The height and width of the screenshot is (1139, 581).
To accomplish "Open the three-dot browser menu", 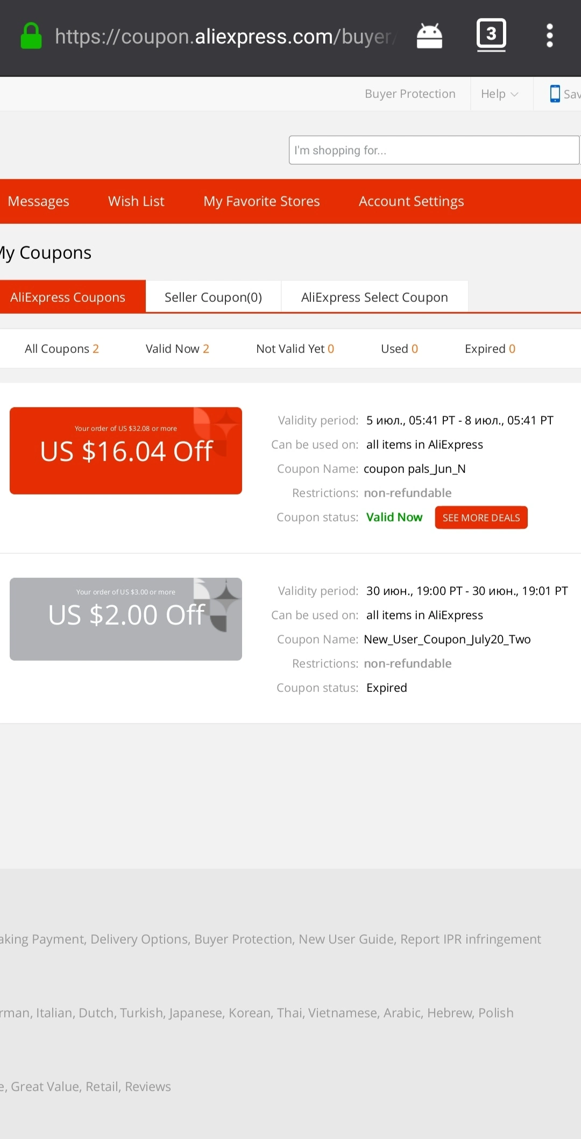I will pos(549,36).
